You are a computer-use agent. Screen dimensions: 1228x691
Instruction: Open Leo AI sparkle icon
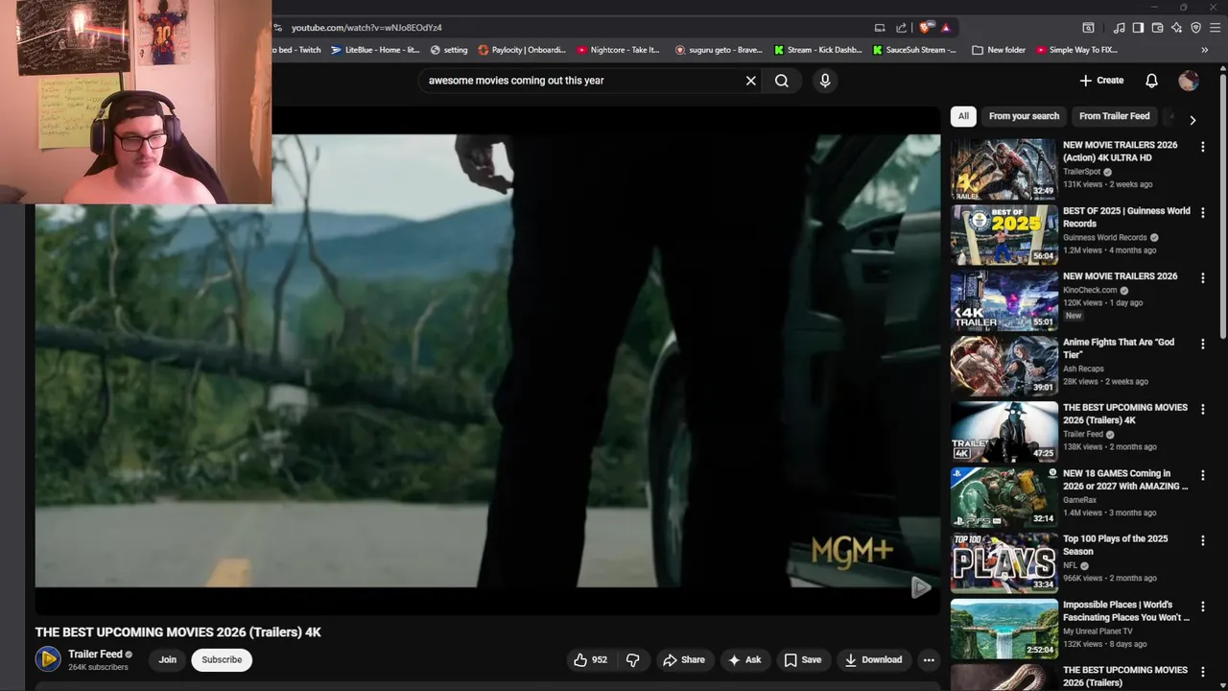click(1176, 28)
